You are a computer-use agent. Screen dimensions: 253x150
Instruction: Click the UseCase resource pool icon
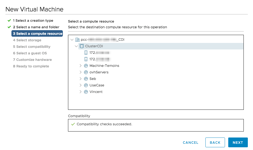coord(86,85)
